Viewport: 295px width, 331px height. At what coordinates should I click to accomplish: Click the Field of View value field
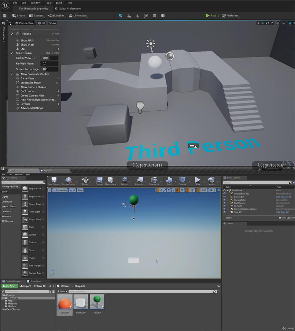49,58
